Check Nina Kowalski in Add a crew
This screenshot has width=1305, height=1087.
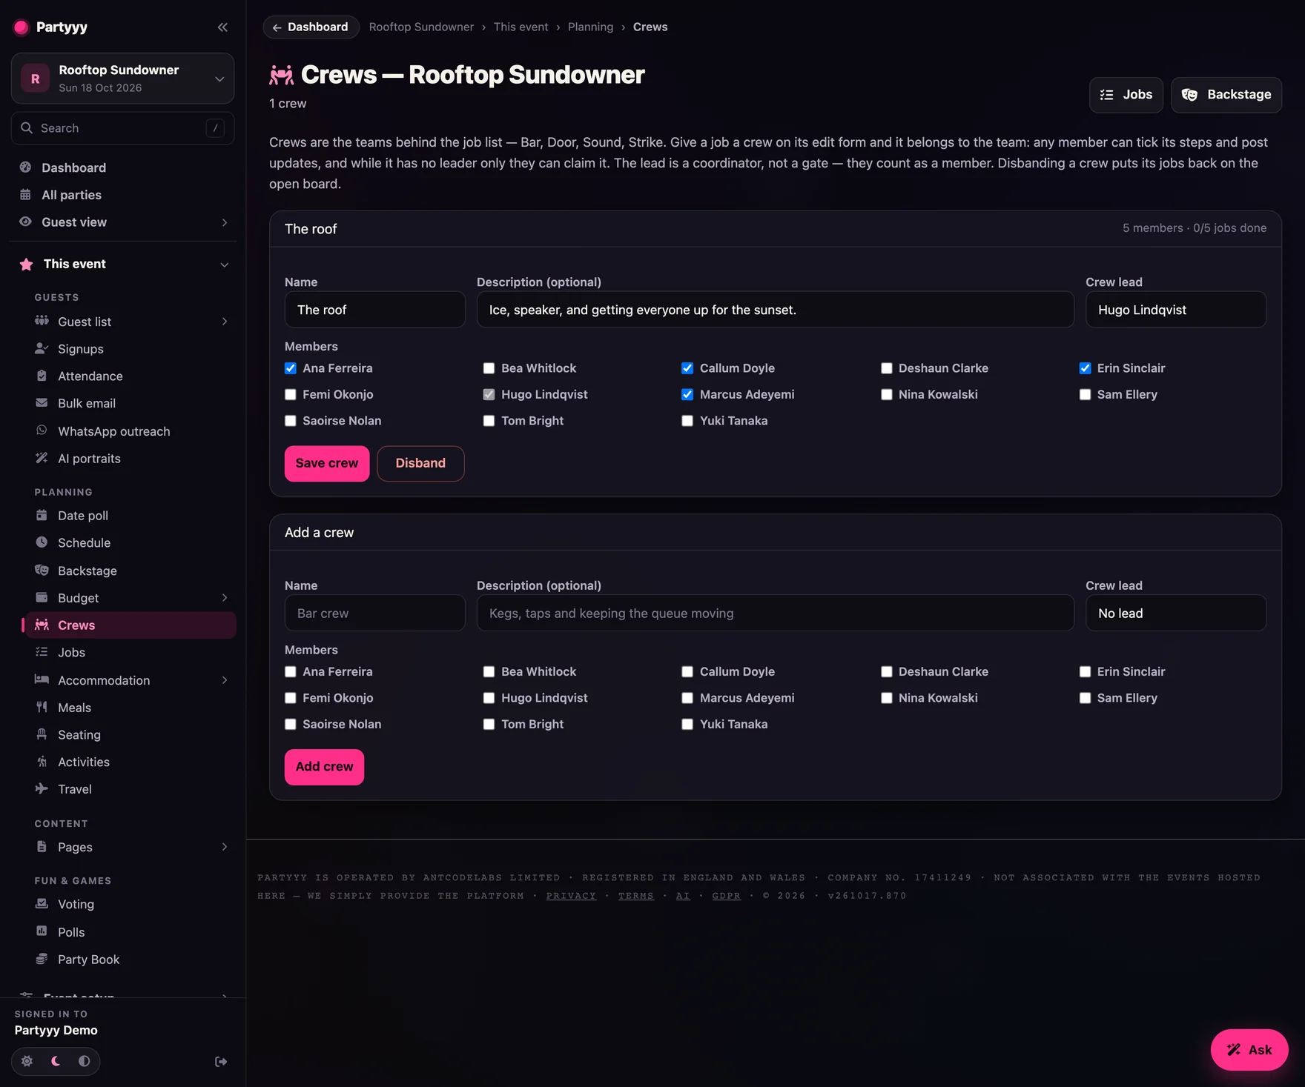(887, 698)
